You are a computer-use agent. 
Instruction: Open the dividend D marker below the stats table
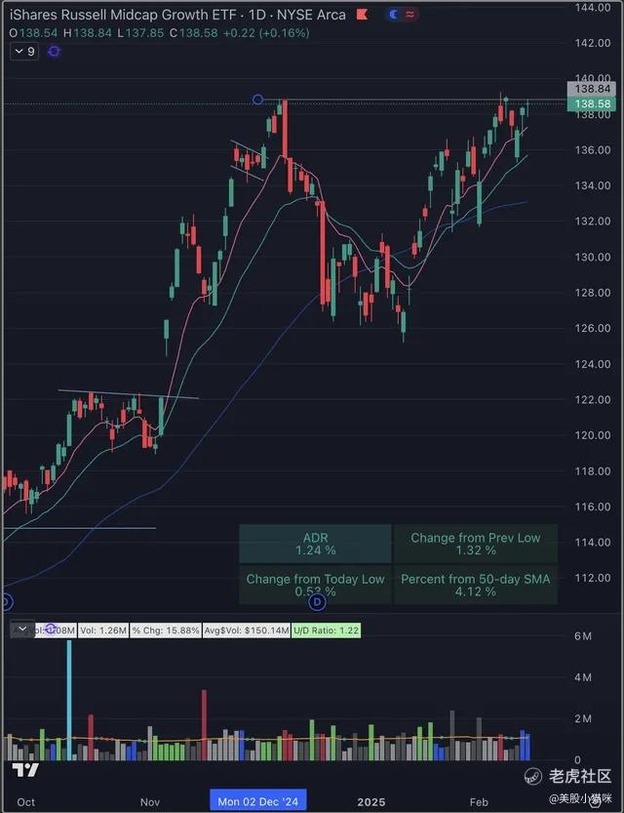tap(317, 602)
